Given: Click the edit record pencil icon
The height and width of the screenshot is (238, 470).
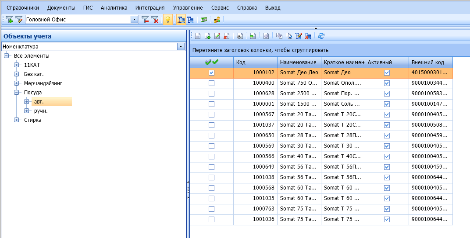Looking at the screenshot, I should pyautogui.click(x=217, y=36).
